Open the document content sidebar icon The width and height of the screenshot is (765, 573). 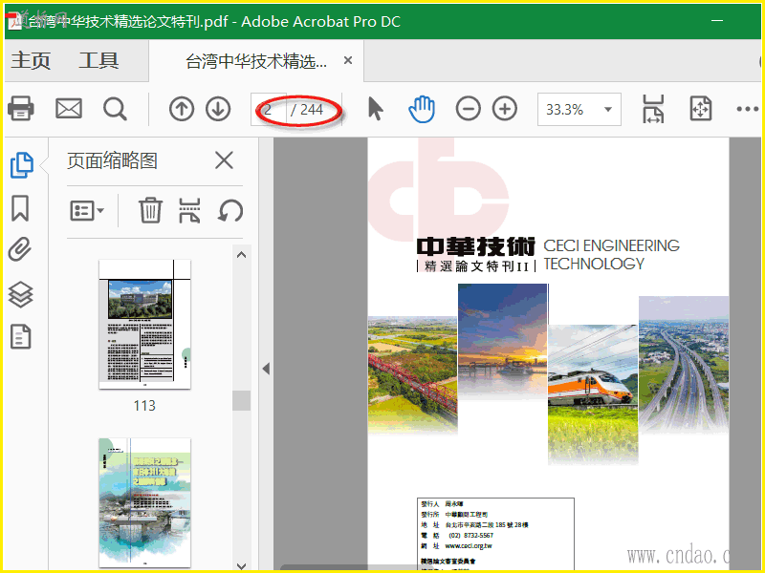[x=20, y=337]
